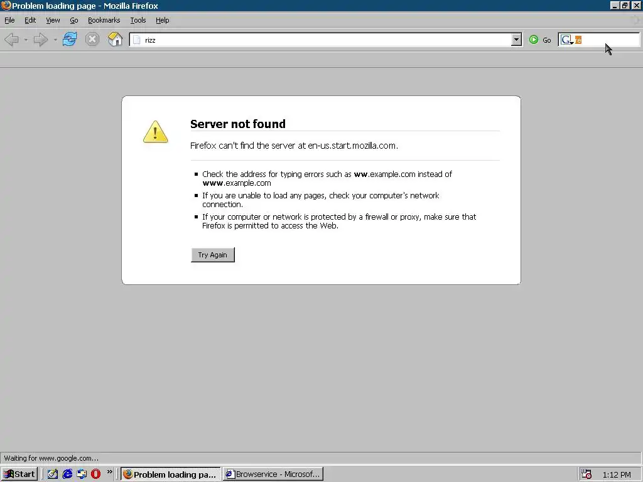This screenshot has height=482, width=643.
Task: Expand hidden quick launch items chevron
Action: pyautogui.click(x=109, y=472)
